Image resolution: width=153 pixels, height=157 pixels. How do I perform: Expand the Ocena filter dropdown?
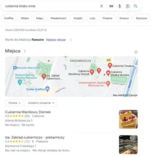14,103
